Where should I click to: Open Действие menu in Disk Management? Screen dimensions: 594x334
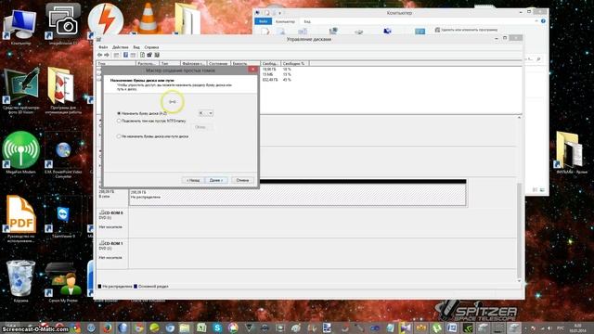click(x=120, y=47)
